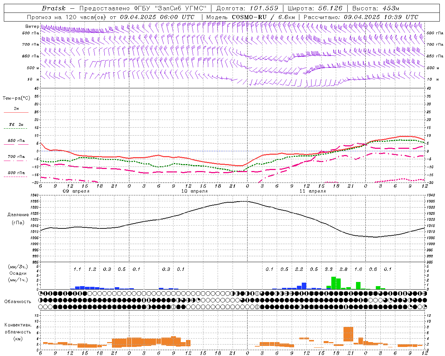Click the tallest orange convective cloud bar
445x356 pixels.
pyautogui.click(x=348, y=334)
